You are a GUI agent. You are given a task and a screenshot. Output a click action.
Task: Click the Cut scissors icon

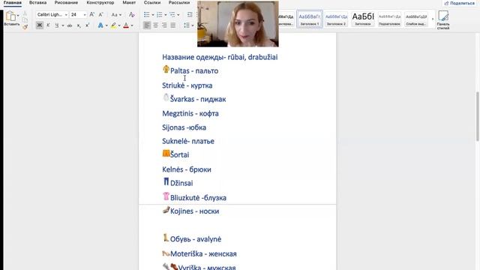[25, 13]
